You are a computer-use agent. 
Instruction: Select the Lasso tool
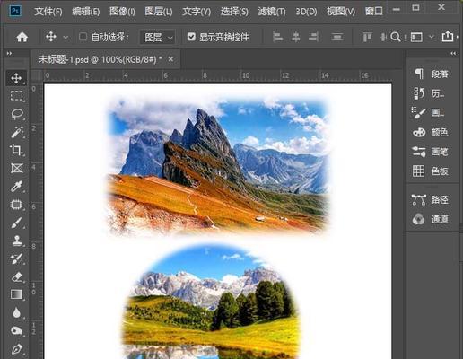[17, 114]
